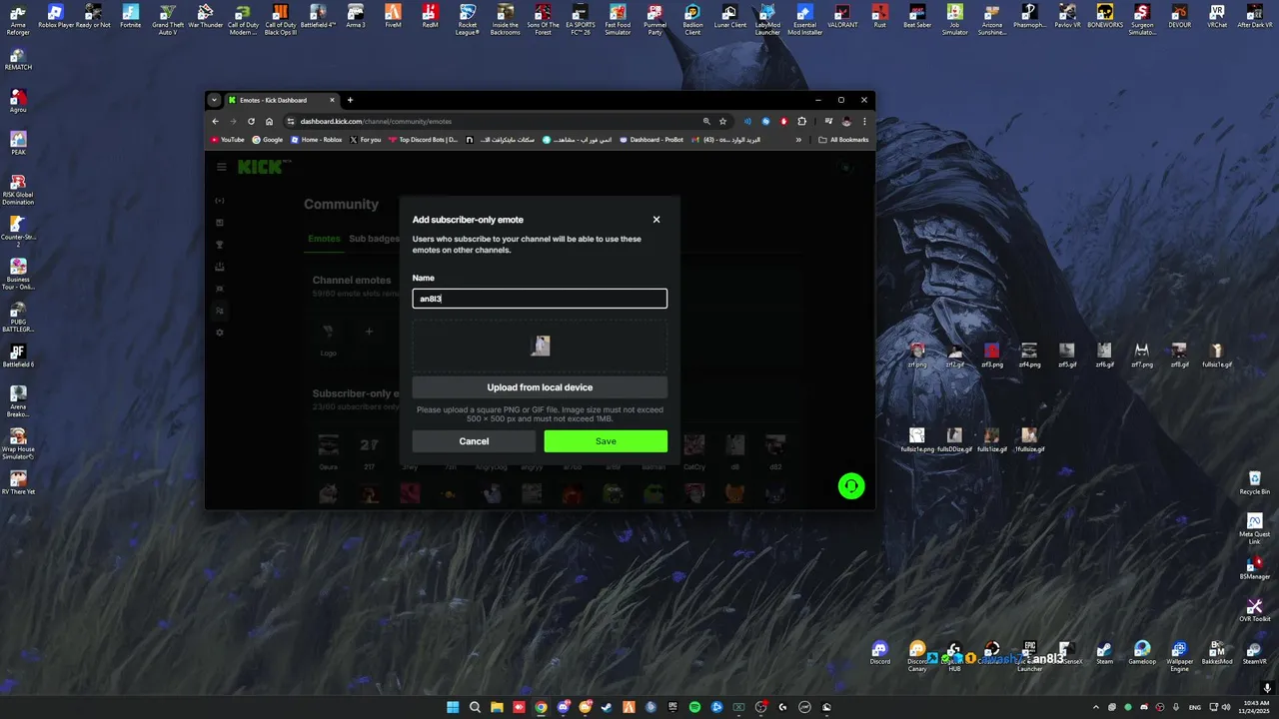Select fullsDDize.gif file on desktop
The height and width of the screenshot is (719, 1279).
click(954, 440)
